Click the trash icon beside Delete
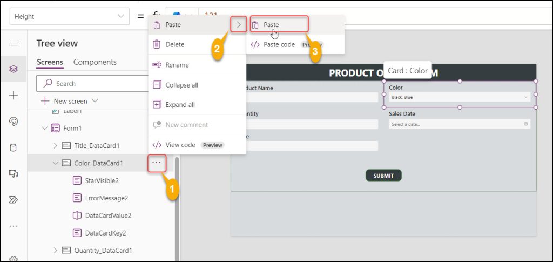This screenshot has width=553, height=262. pyautogui.click(x=157, y=44)
